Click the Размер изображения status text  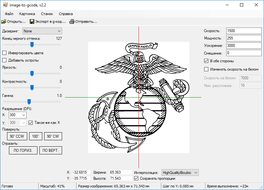click(114, 186)
